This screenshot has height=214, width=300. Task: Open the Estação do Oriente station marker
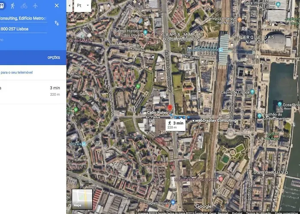(x=221, y=50)
